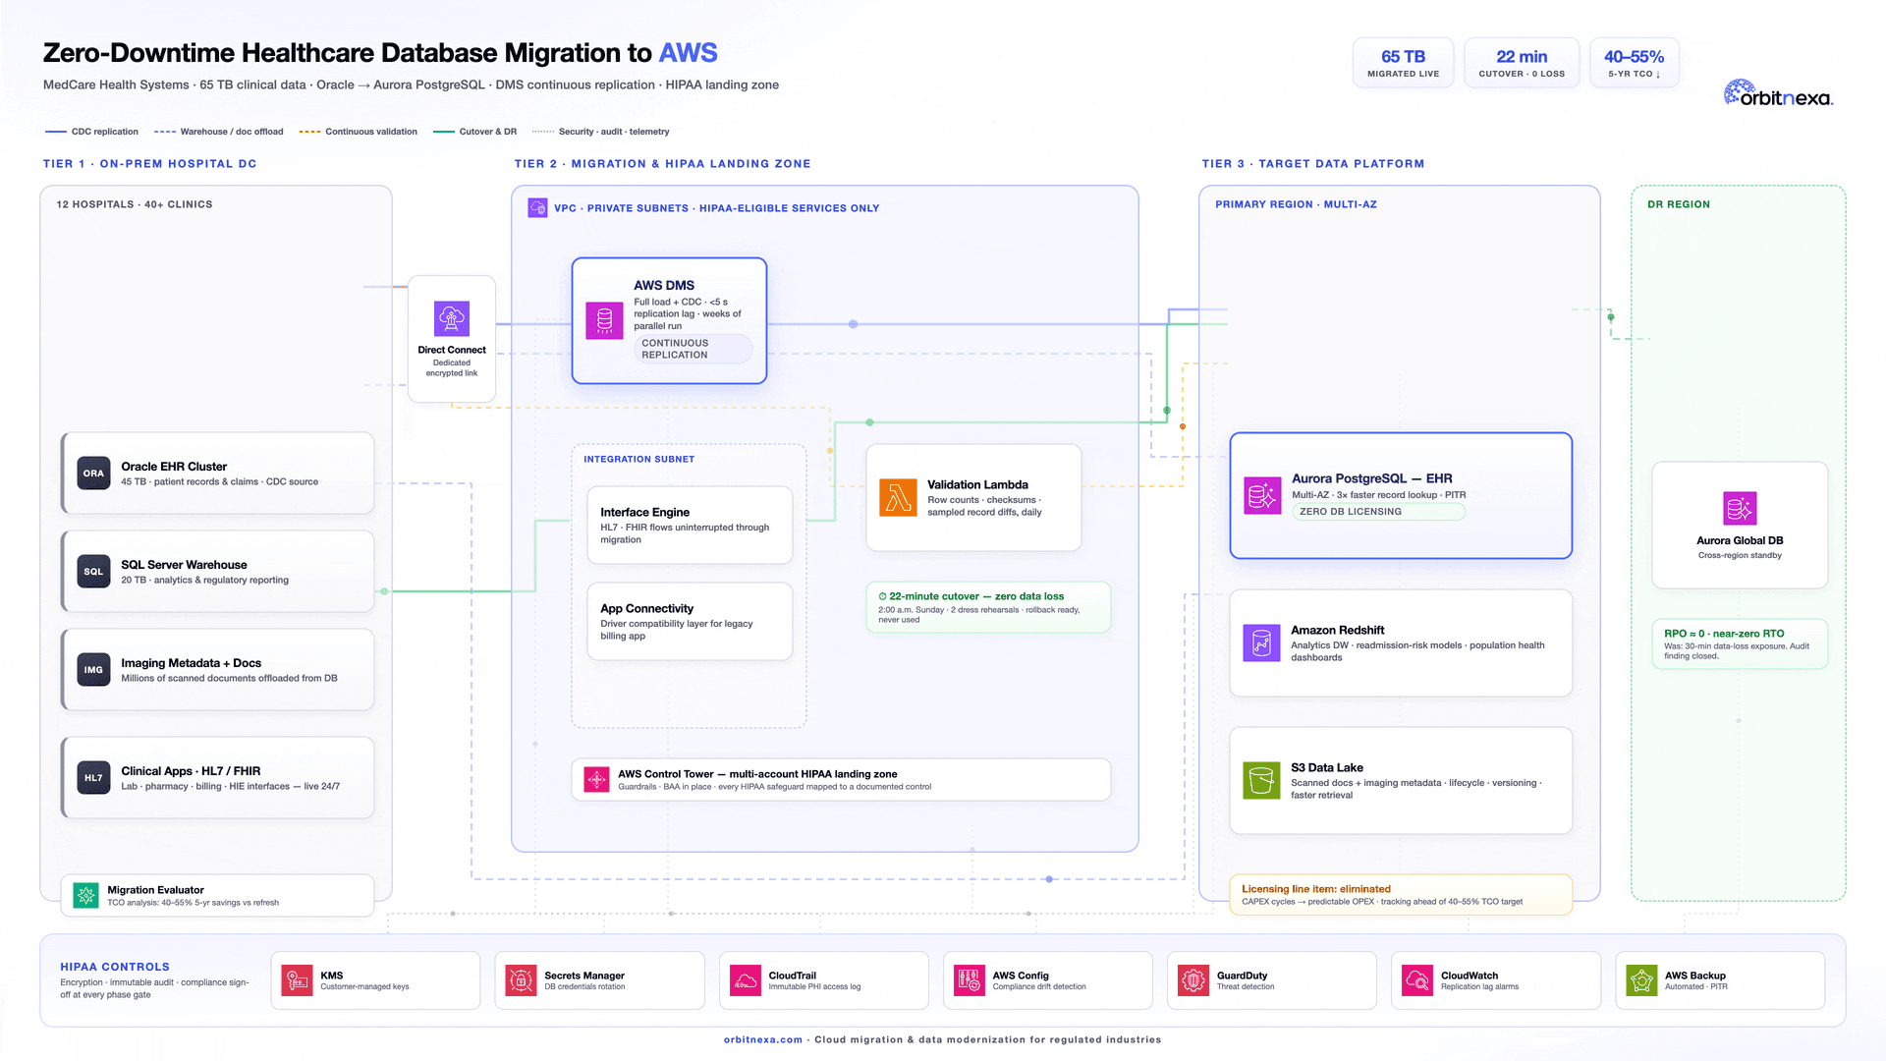Click the Clinical Apps HL7 / FHIR title
Image resolution: width=1886 pixels, height=1061 pixels.
(x=191, y=771)
